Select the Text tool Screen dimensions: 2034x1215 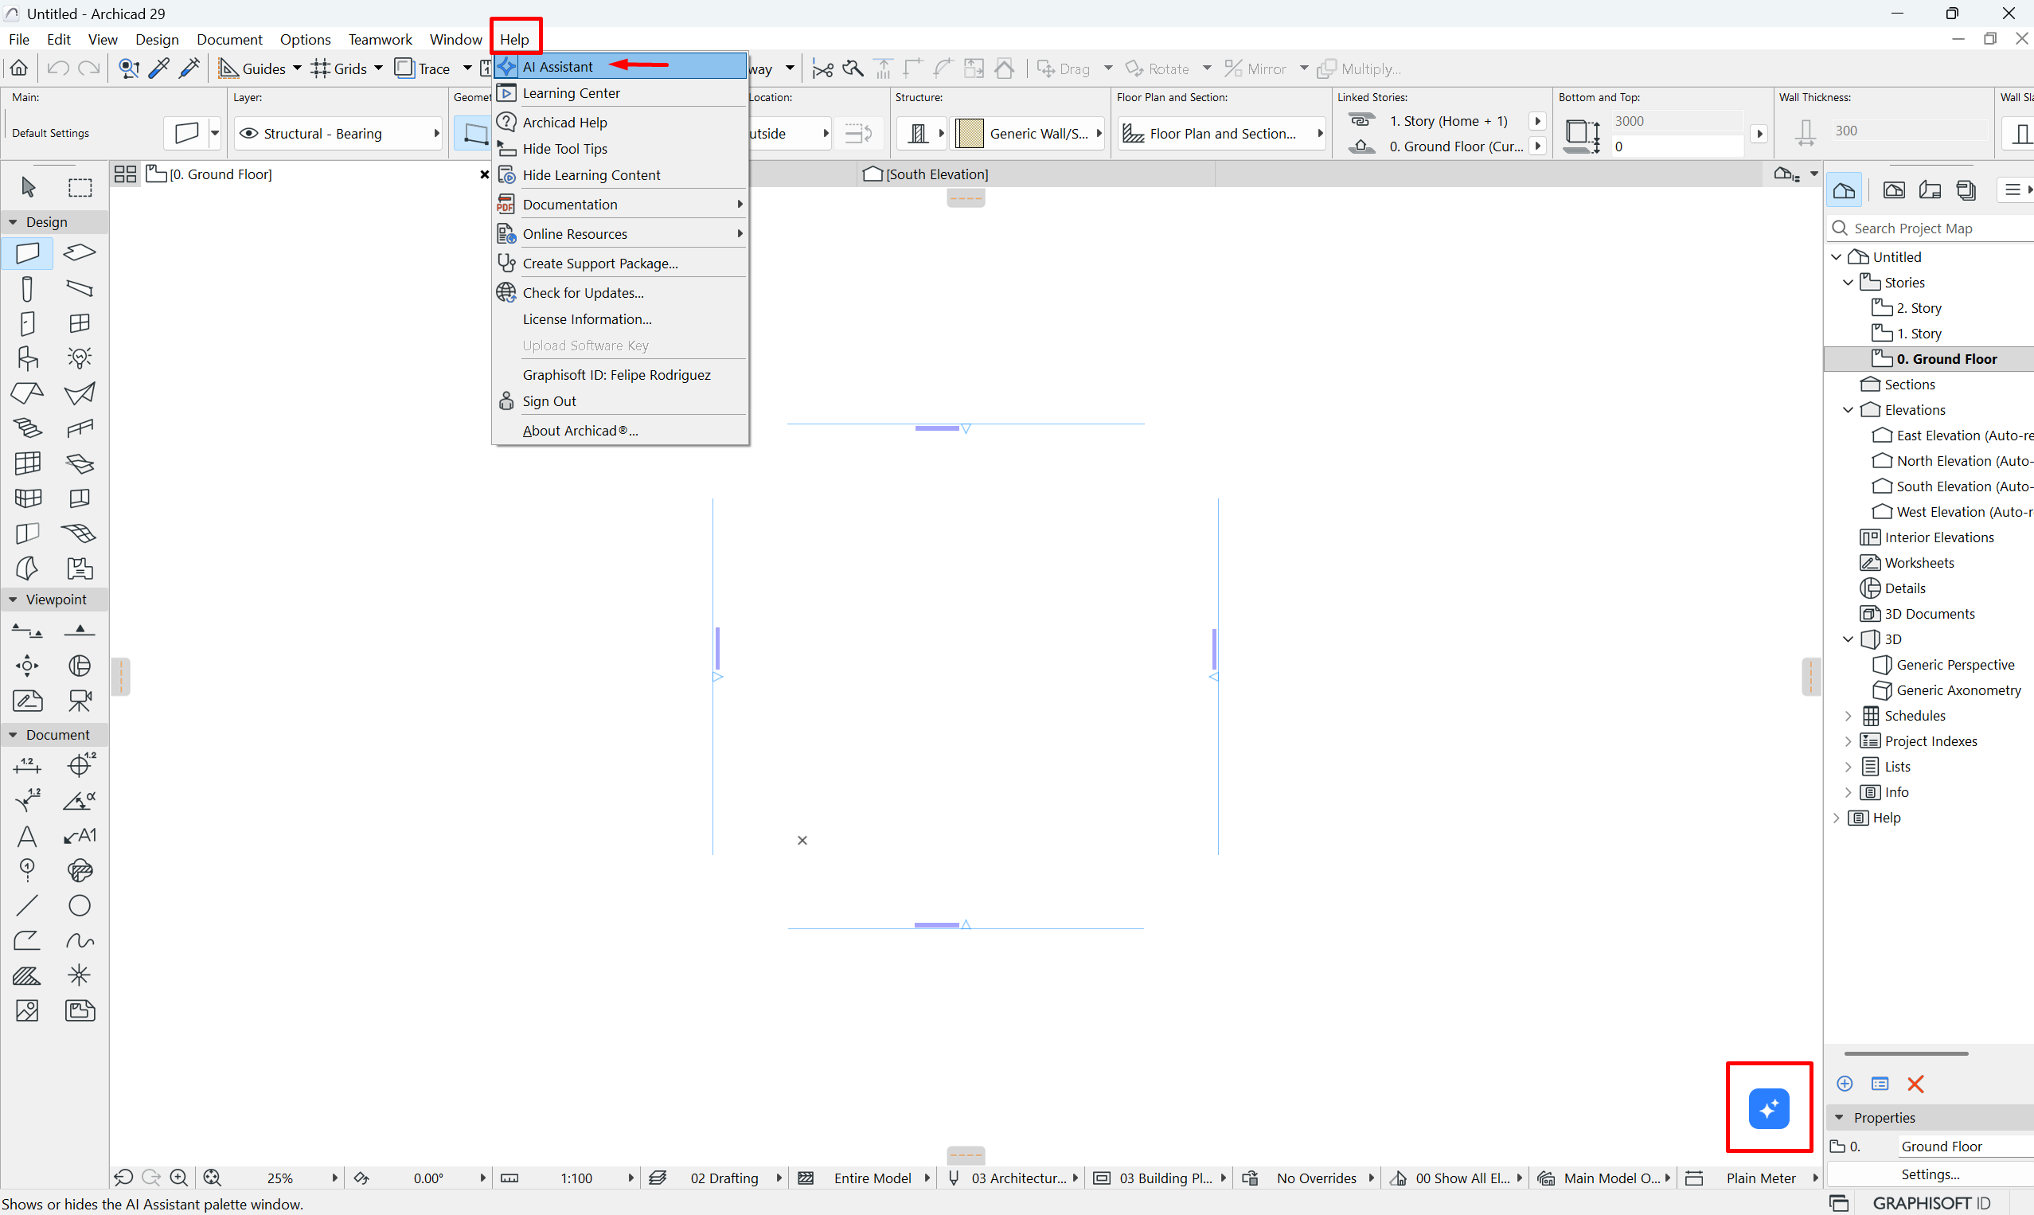[x=27, y=836]
